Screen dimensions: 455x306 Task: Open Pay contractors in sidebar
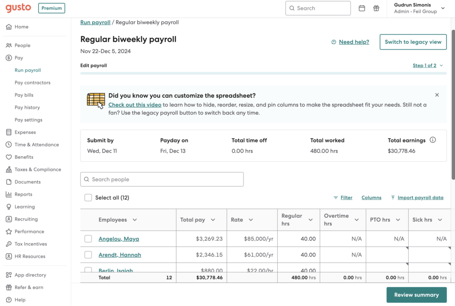pos(32,83)
